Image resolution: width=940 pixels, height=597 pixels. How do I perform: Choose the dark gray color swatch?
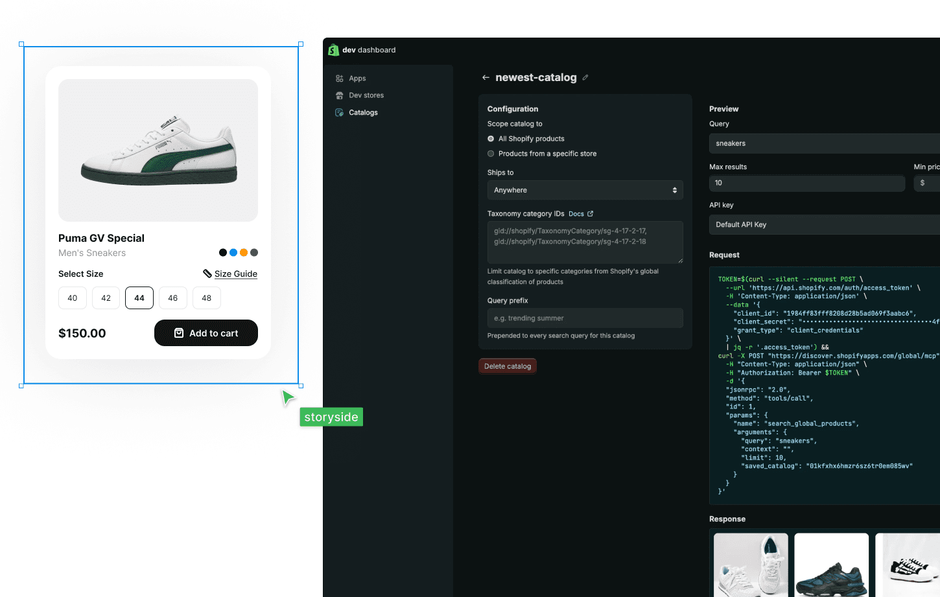[254, 253]
